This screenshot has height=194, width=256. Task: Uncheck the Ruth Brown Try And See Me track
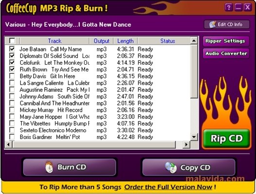pos(12,69)
